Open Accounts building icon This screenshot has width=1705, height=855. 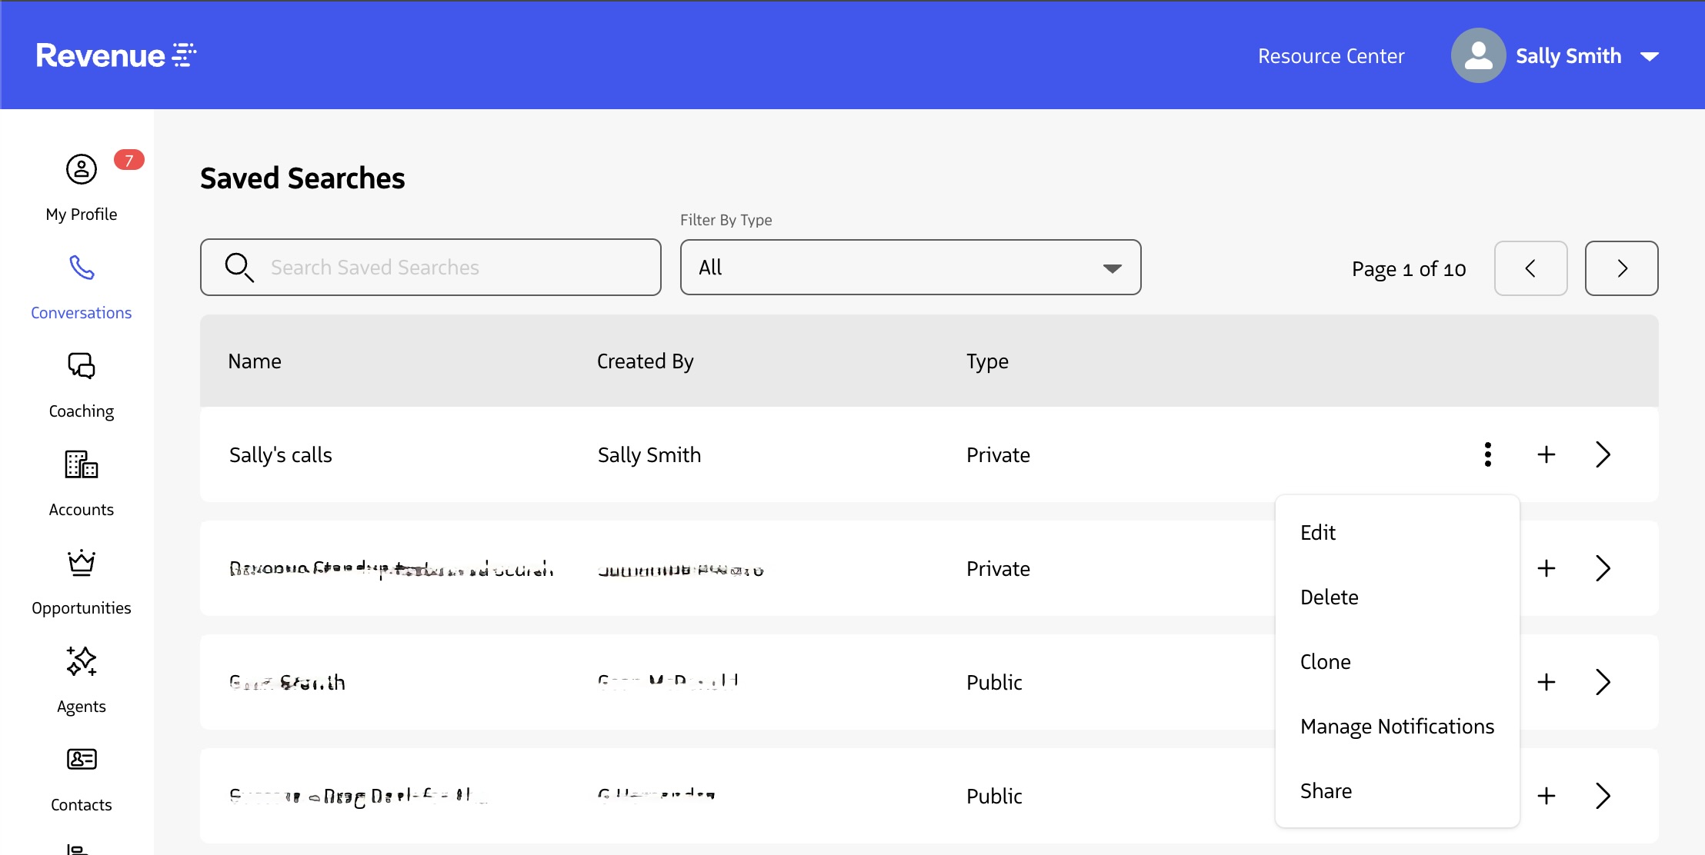coord(82,464)
